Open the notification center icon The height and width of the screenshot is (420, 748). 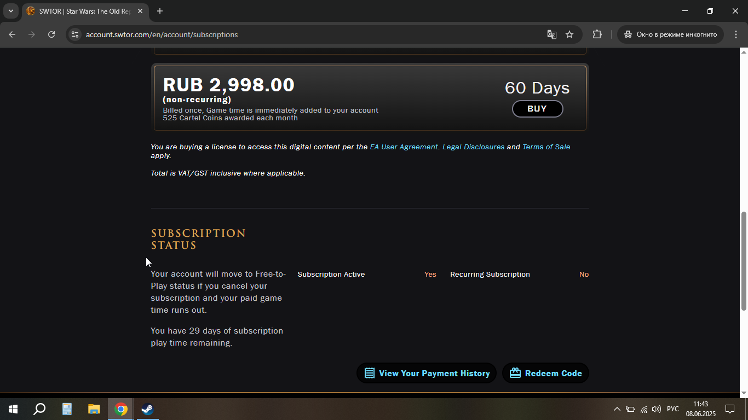click(730, 409)
